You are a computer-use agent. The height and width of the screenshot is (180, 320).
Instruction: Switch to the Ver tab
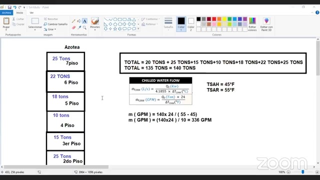pos(31,12)
